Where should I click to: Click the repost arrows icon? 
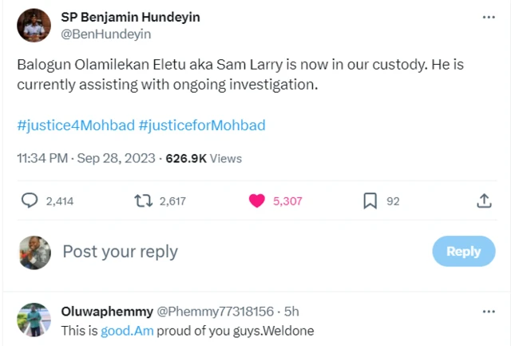pyautogui.click(x=143, y=201)
